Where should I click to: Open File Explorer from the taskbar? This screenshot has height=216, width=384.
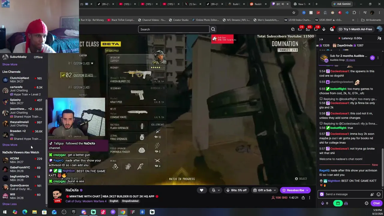34,212
